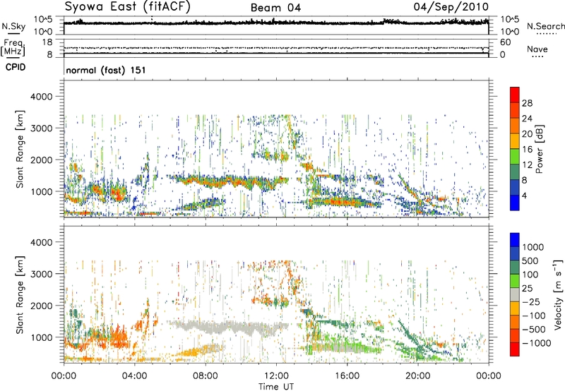
Task: Click the "20:00" time tick label
Action: pos(417,376)
